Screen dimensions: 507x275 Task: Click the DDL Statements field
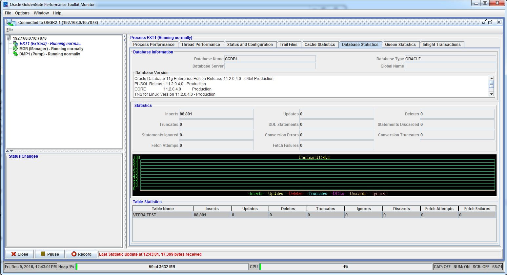(x=337, y=125)
